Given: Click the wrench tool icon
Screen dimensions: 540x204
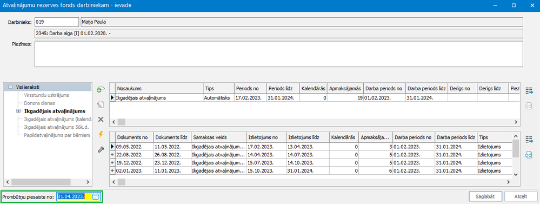Looking at the screenshot, I should [101, 149].
